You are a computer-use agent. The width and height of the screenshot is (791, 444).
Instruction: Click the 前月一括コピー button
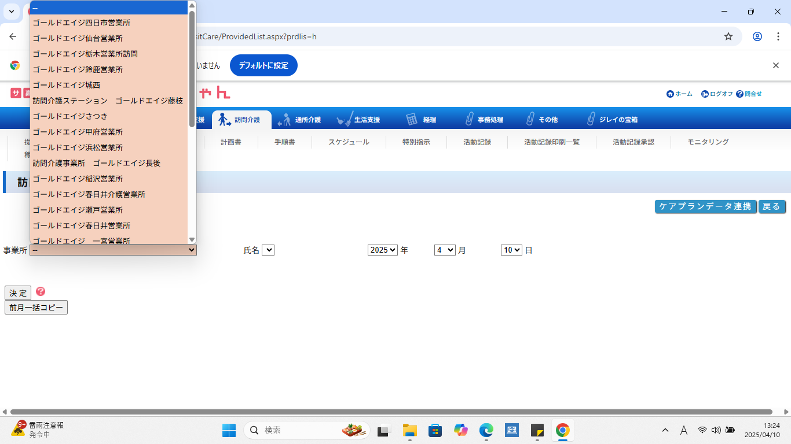(x=36, y=308)
